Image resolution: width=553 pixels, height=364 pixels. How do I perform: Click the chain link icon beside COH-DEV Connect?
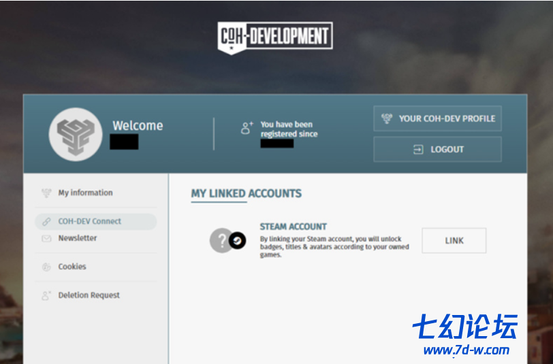[x=46, y=221]
